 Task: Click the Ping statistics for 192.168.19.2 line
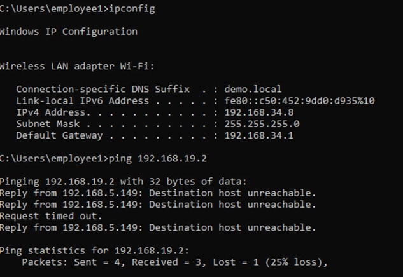coord(94,250)
